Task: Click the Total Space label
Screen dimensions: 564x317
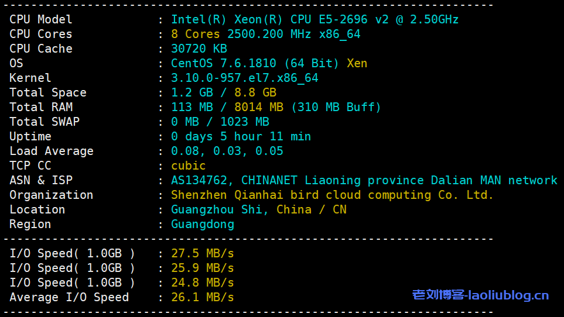Action: tap(47, 92)
